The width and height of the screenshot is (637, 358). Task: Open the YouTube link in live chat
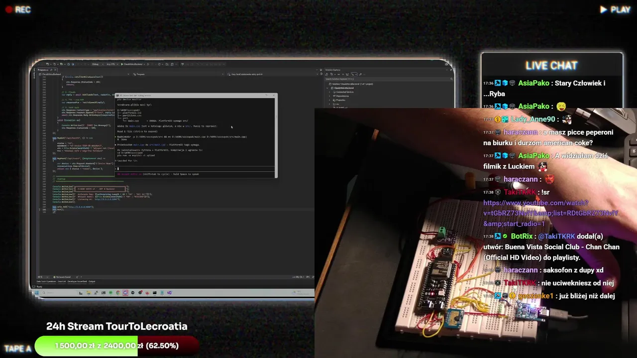click(550, 213)
